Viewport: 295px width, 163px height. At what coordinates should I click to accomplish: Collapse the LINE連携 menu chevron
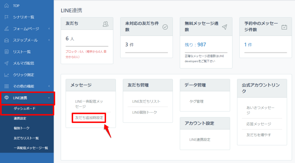tap(49, 98)
